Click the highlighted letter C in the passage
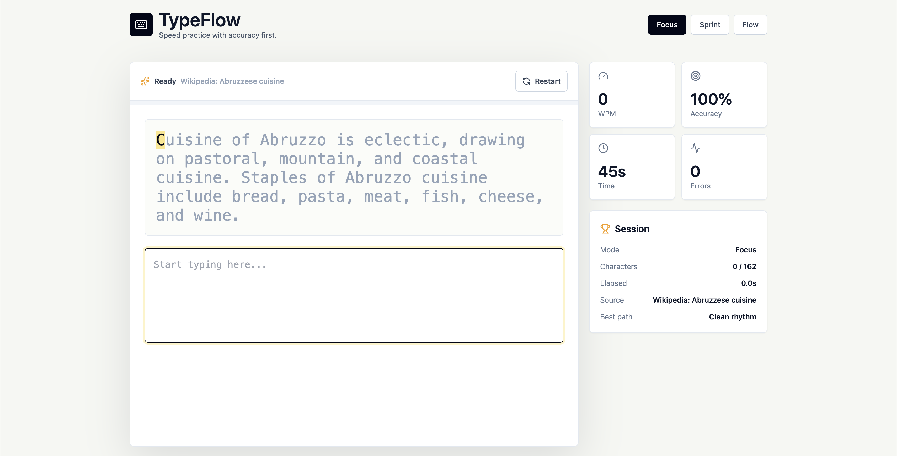Image resolution: width=897 pixels, height=456 pixels. (x=160, y=140)
